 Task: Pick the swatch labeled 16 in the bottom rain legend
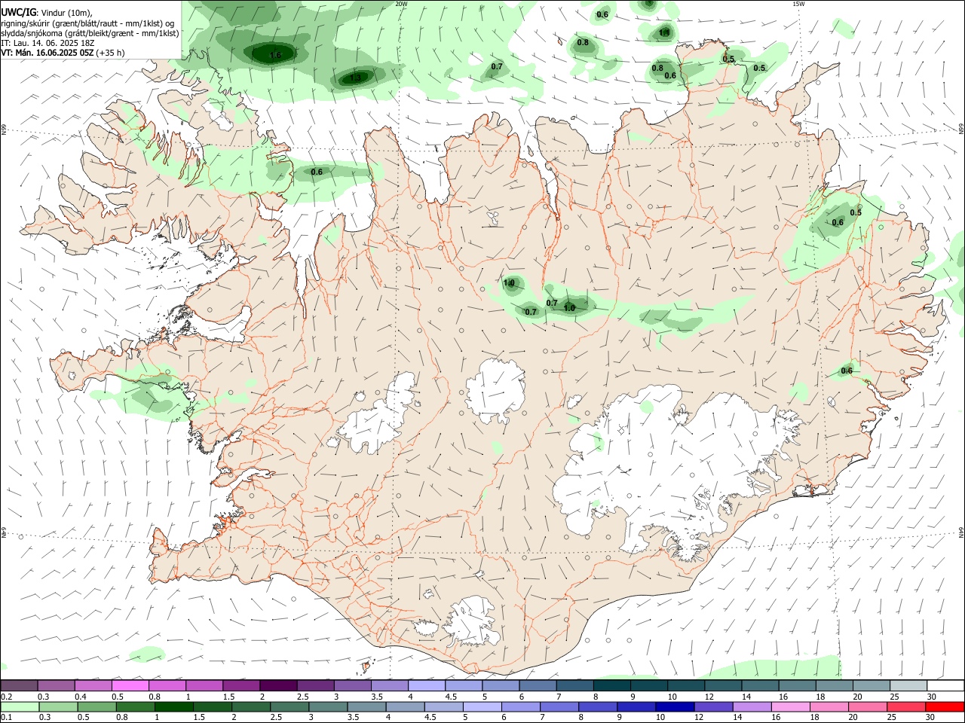pyautogui.click(x=791, y=706)
